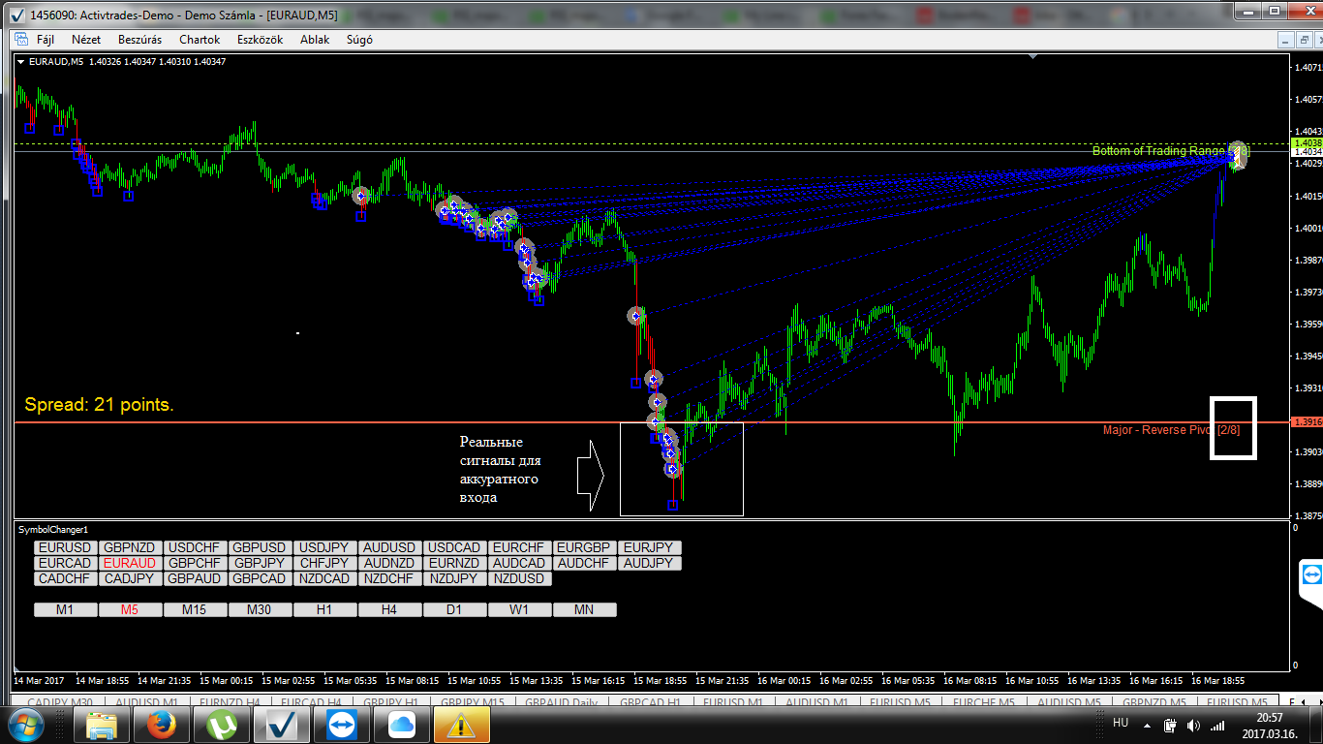Open the EURCHF,M5 chart tab

pos(984,701)
